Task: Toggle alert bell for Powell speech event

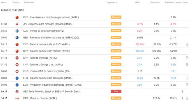Action: click(x=182, y=92)
